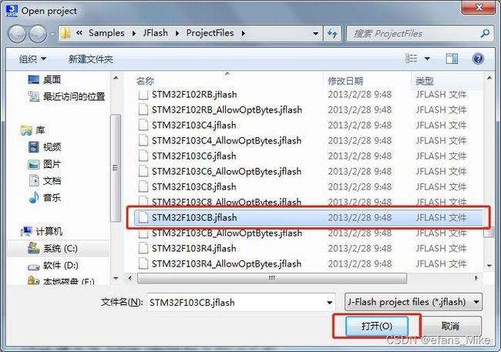
Task: Click the horizontal scrollbar of file list
Action: click(x=272, y=278)
